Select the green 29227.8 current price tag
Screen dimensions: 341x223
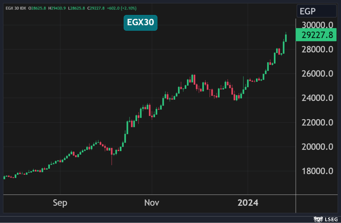pyautogui.click(x=316, y=35)
